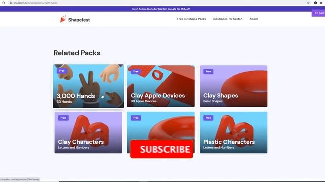Click the Shapefest logo icon
Image resolution: width=325 pixels, height=182 pixels.
coord(63,19)
